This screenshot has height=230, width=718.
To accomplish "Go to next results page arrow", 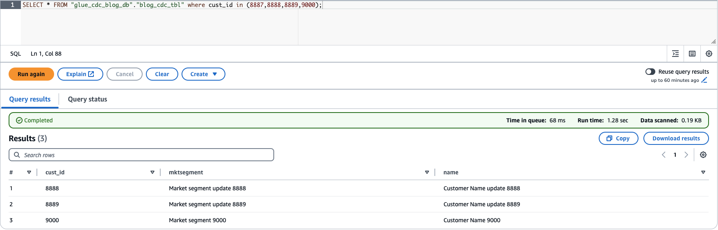I will click(686, 155).
